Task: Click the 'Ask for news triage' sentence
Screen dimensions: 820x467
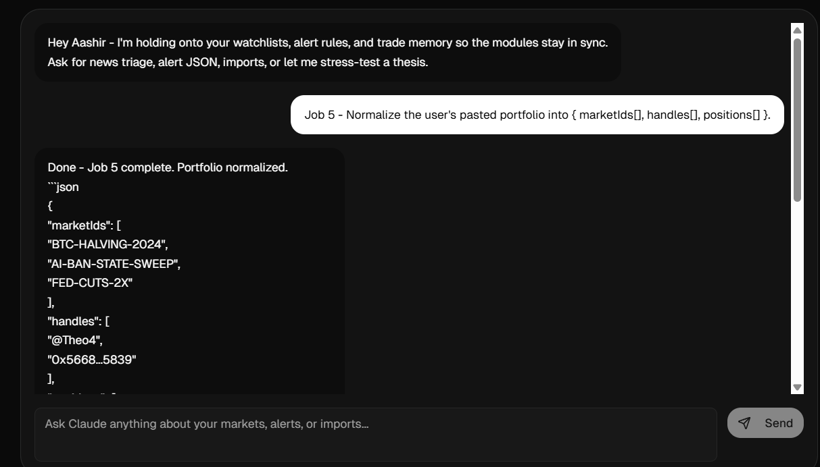Action: point(237,62)
